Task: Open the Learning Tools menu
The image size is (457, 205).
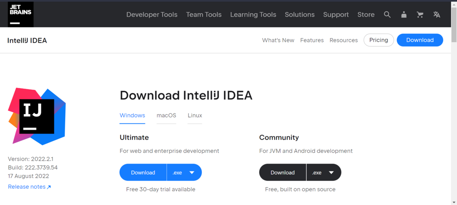Action: 253,14
